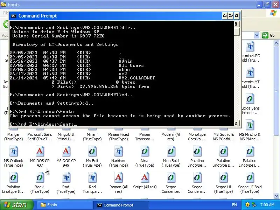Click Command Prompt scrollbar up arrow
Image resolution: width=280 pixels, height=210 pixels.
point(236,24)
